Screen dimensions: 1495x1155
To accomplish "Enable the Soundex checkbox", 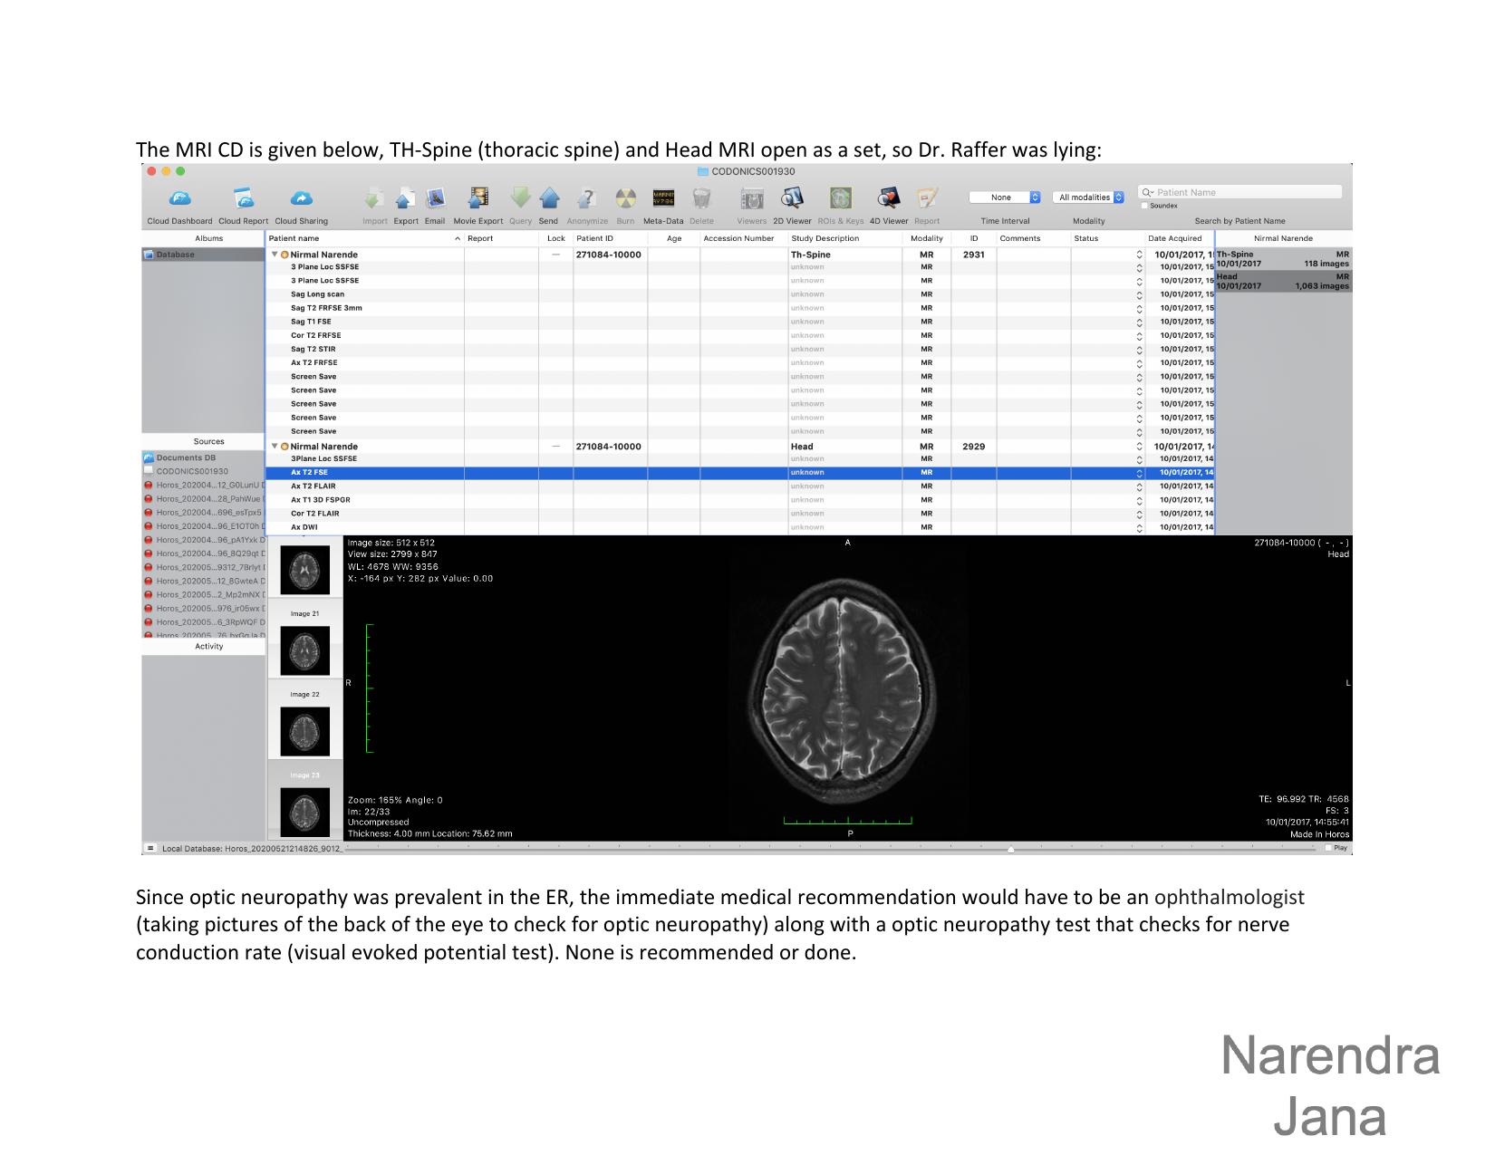I will point(1144,206).
